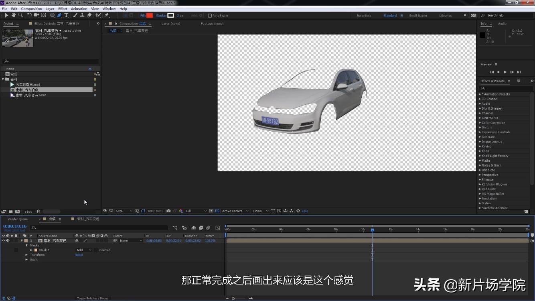This screenshot has width=535, height=301.
Task: Switch to the Render Queue tab
Action: click(18, 219)
